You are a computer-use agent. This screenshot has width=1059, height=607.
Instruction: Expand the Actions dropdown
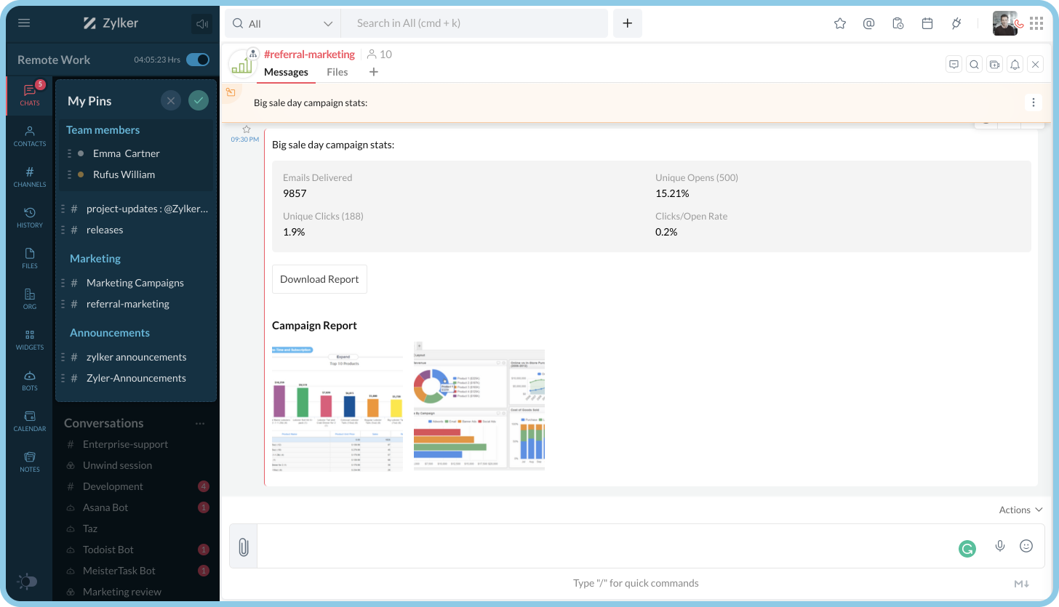point(1020,510)
